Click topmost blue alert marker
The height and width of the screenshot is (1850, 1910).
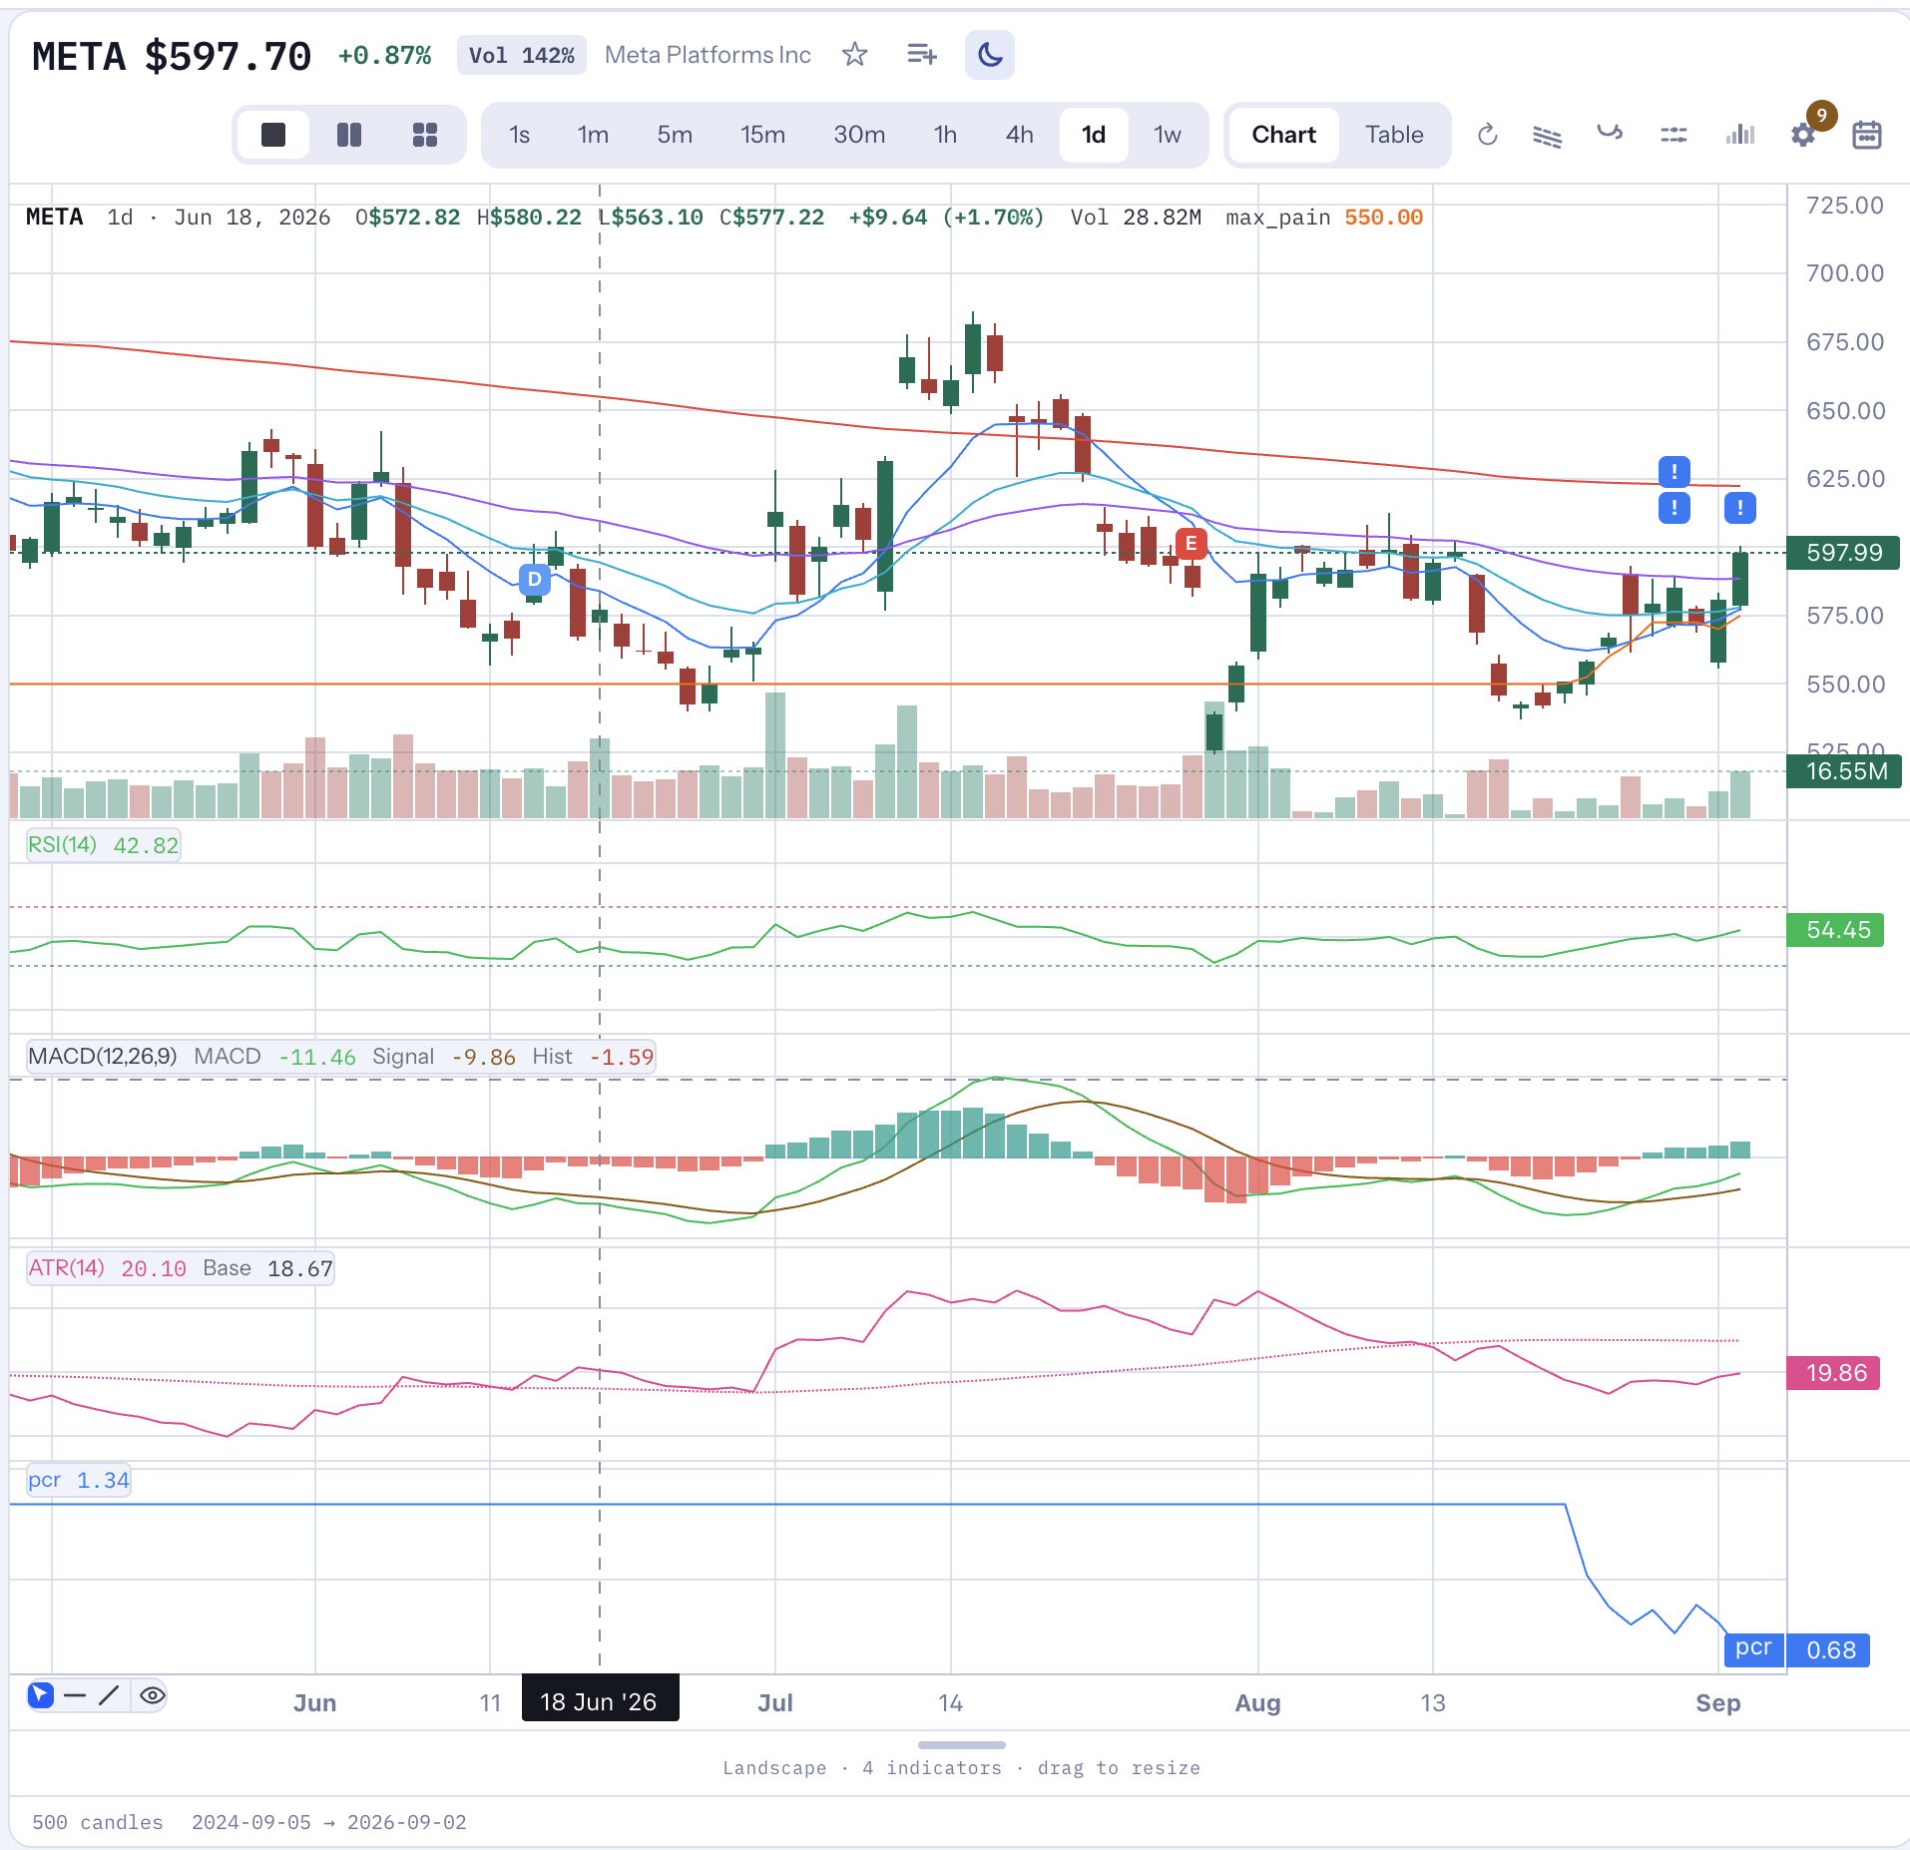[x=1673, y=471]
